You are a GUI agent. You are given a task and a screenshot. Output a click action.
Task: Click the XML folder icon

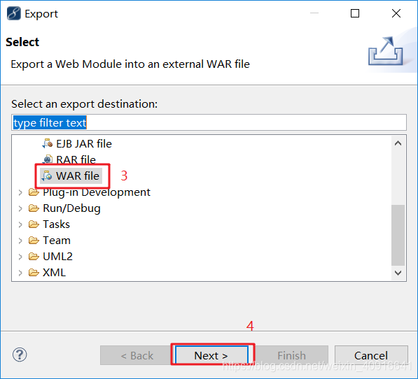pos(34,273)
